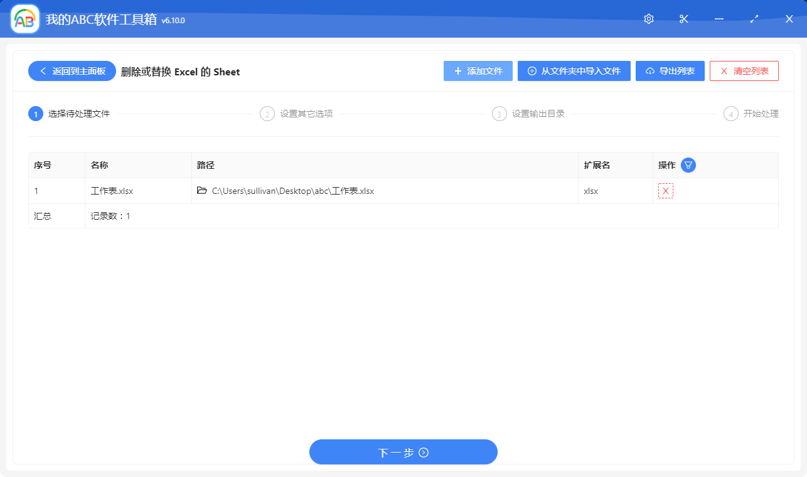Click the cloud icon on 导出列表

click(x=651, y=71)
